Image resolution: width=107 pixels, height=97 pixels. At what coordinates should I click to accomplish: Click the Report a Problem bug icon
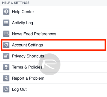click(6, 78)
